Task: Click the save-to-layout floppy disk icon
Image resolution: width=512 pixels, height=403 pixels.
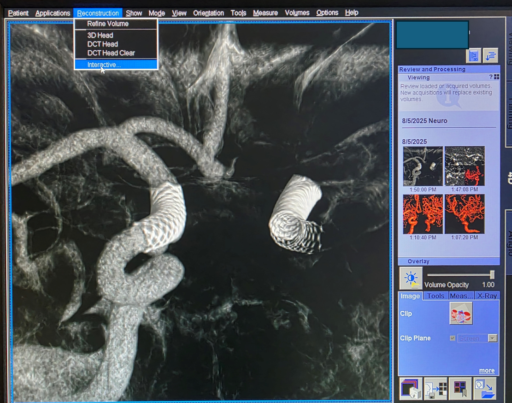Action: click(435, 389)
